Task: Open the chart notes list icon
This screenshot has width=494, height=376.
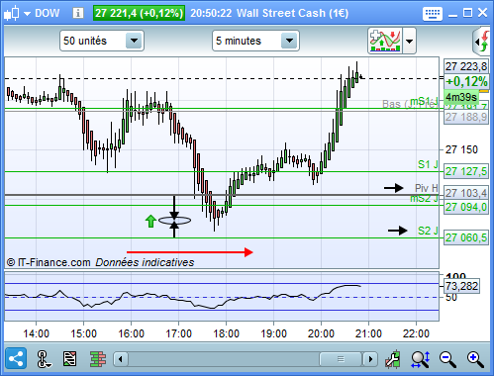Action: tap(69, 359)
